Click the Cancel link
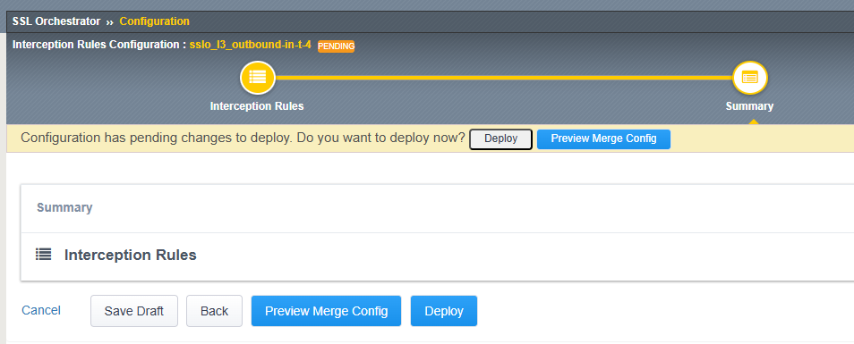Viewport: 854px width, 344px height. [41, 310]
